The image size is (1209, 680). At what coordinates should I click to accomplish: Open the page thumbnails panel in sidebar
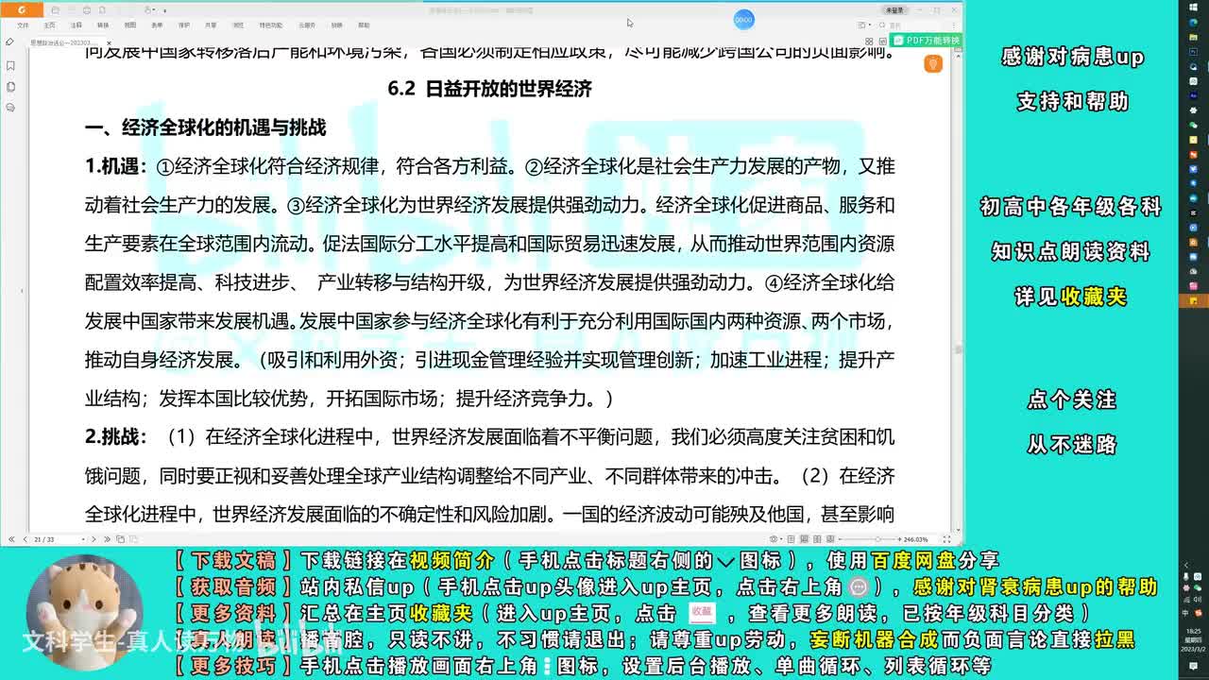(10, 87)
